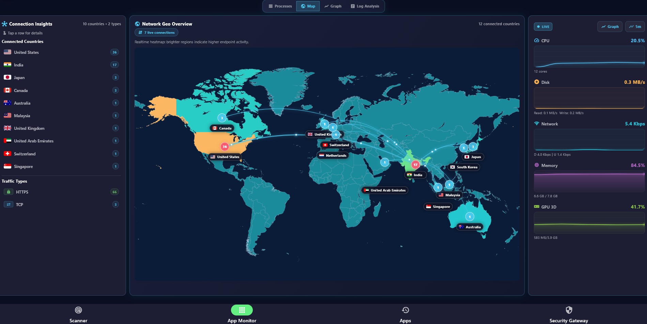
Task: Select the Malaysia row in Connected Countries
Action: pos(61,115)
